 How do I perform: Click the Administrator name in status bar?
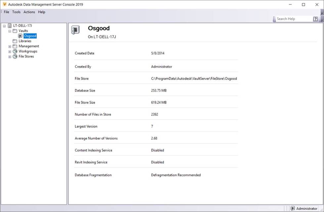[x=307, y=208]
